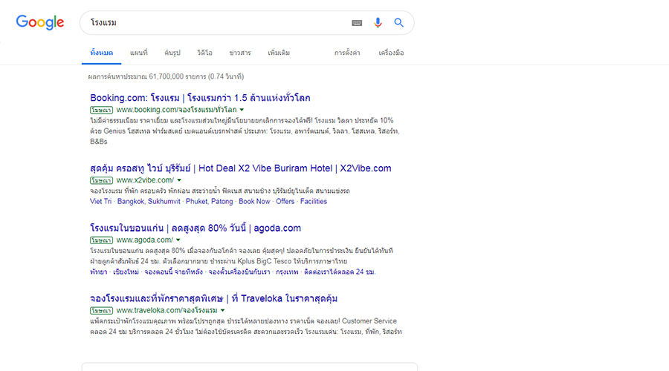
Task: Open the on-screen keyboard icon
Action: 357,23
